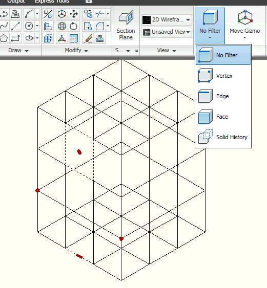Select the Line draw tool
Screen dimensions: 267x288
click(x=15, y=26)
